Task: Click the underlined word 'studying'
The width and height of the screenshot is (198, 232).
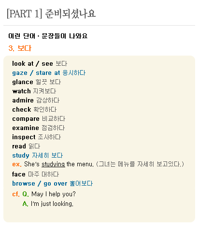Action: 53,164
